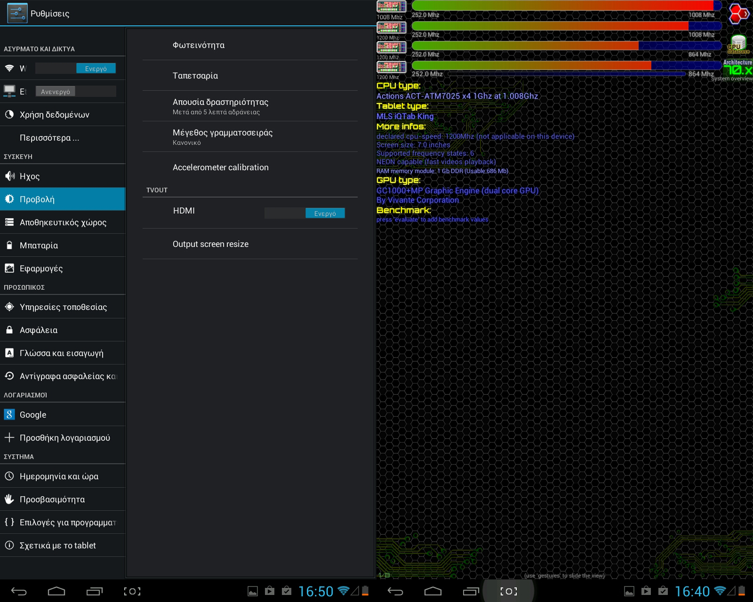Open Accelerometer calibration

[x=250, y=167]
